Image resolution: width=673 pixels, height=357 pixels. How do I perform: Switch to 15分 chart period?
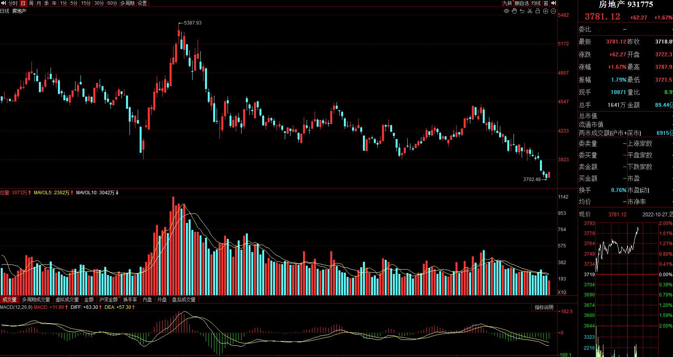[x=86, y=3]
